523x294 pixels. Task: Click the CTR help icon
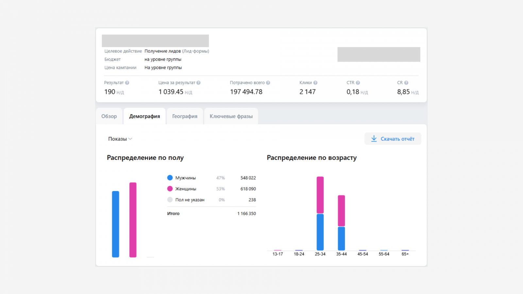358,83
